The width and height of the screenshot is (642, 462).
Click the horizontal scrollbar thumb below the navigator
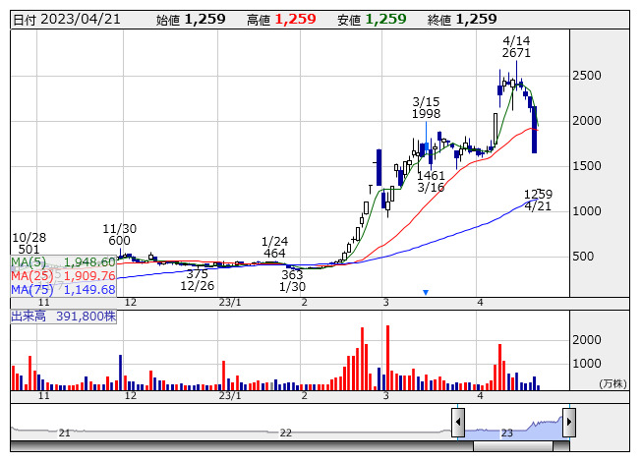(513, 446)
